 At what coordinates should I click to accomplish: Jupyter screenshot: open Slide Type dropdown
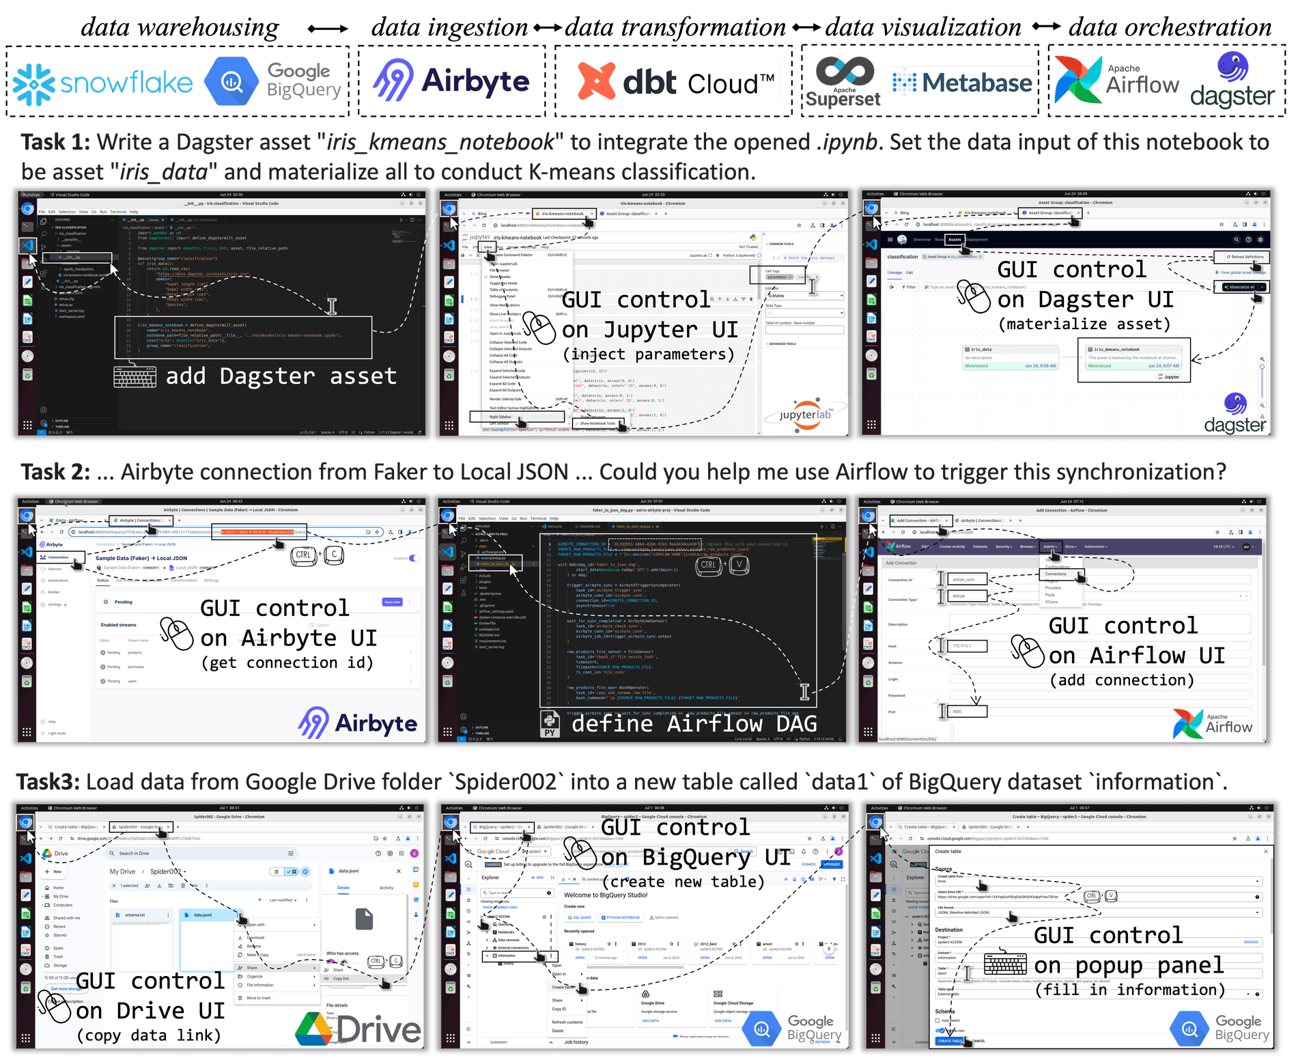(x=804, y=313)
